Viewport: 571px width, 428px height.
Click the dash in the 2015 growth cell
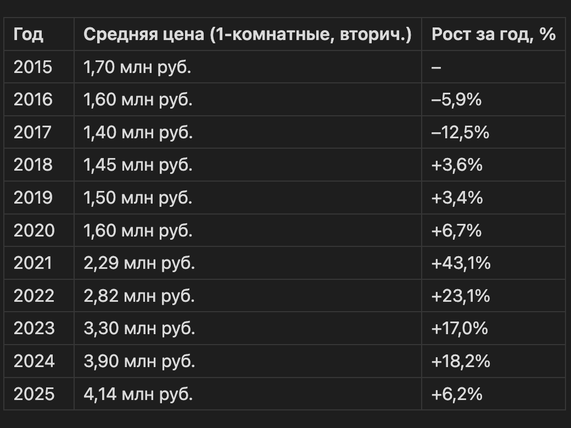tap(436, 67)
